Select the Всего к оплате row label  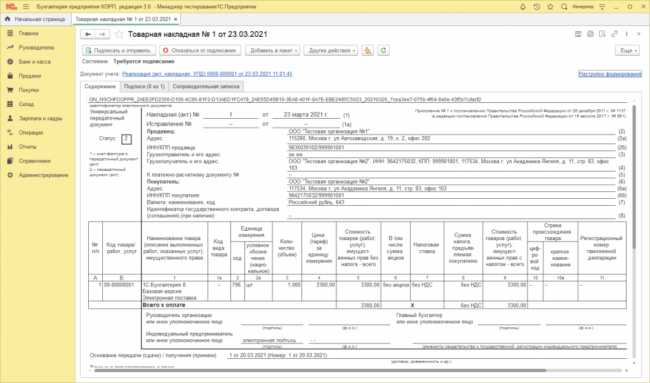tap(164, 305)
